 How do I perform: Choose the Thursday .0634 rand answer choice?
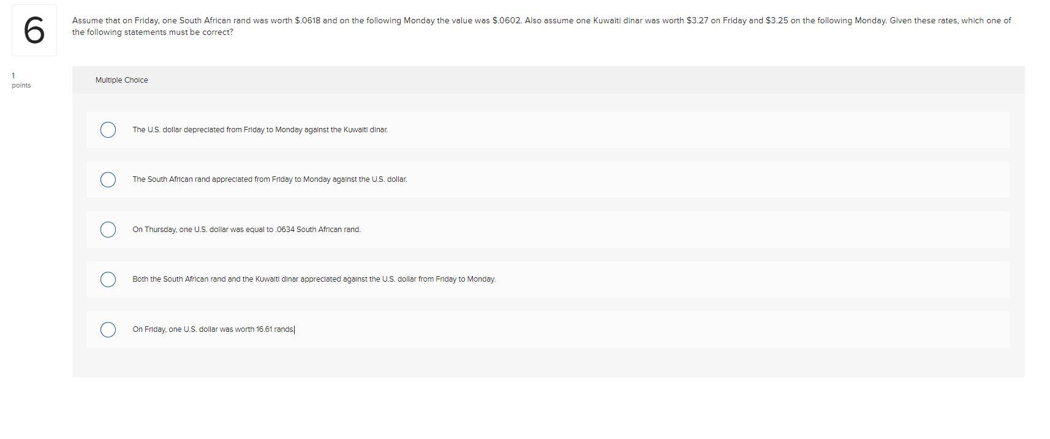coord(108,230)
